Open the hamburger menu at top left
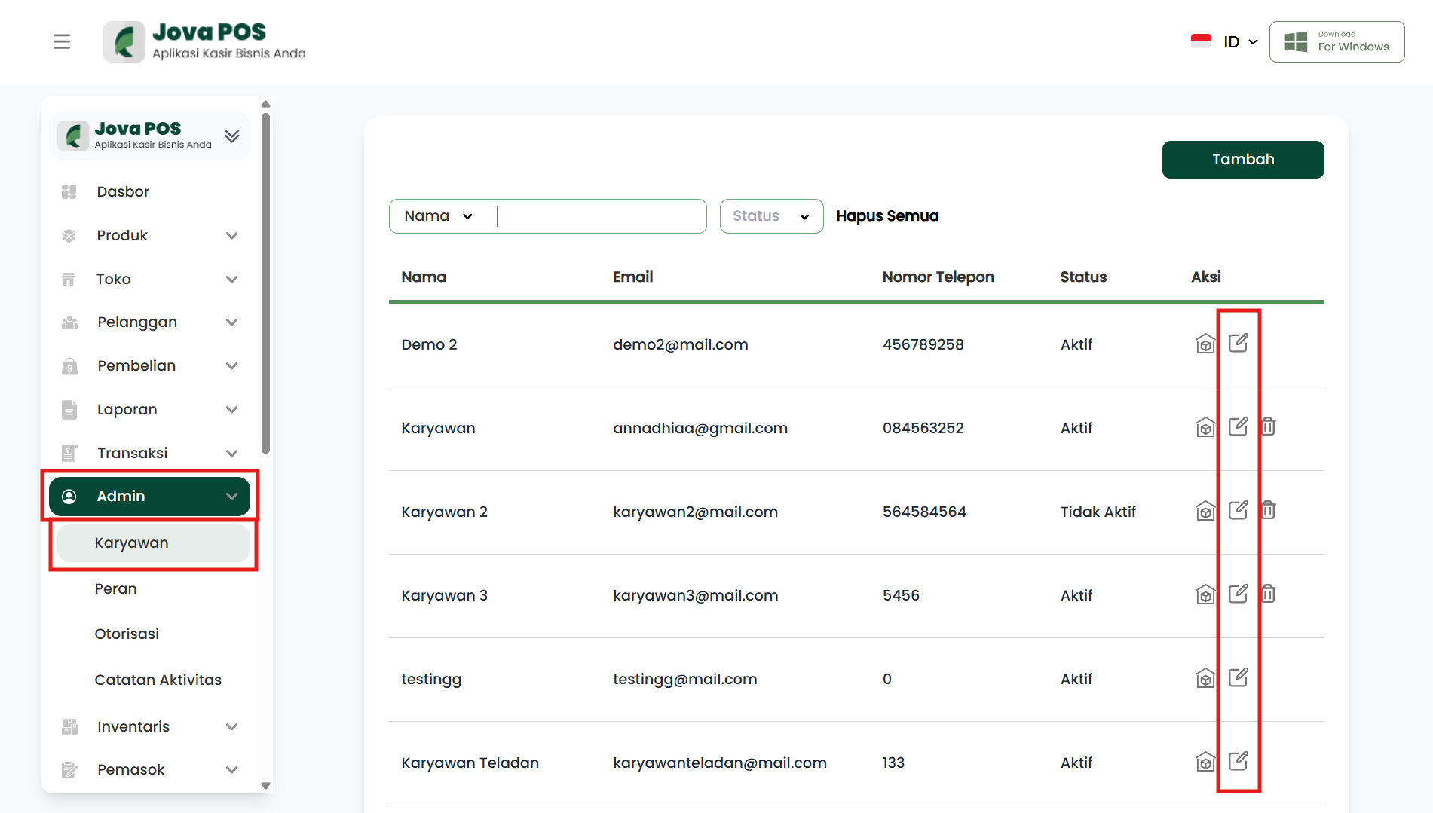This screenshot has height=813, width=1433. (x=62, y=41)
